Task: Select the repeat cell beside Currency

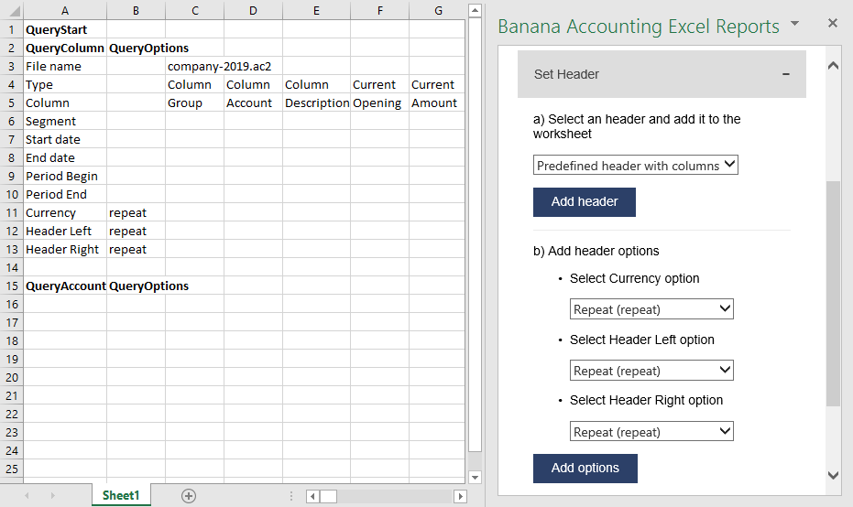Action: [x=136, y=213]
